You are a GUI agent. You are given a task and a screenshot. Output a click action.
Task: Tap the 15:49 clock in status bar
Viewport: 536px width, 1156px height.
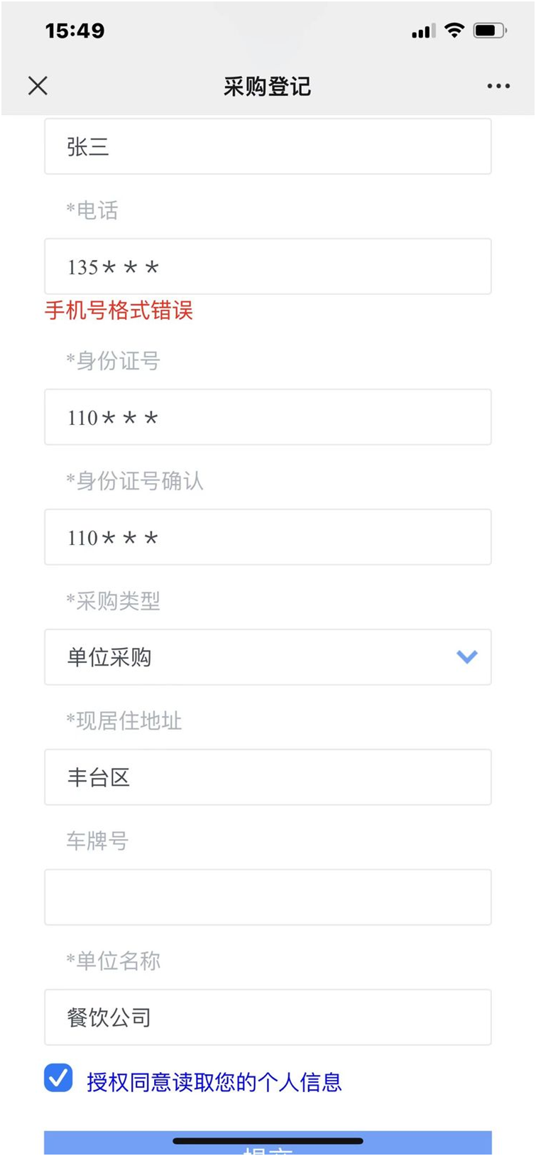(75, 31)
